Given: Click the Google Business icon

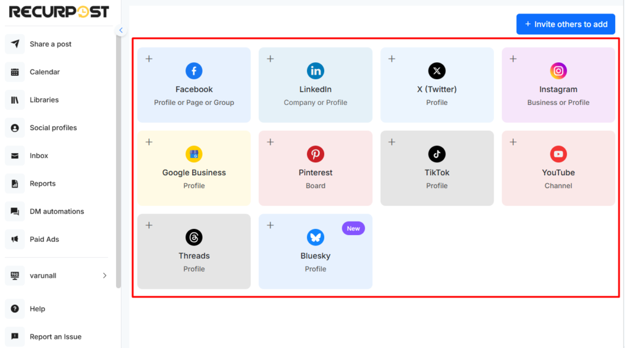Looking at the screenshot, I should pos(194,154).
